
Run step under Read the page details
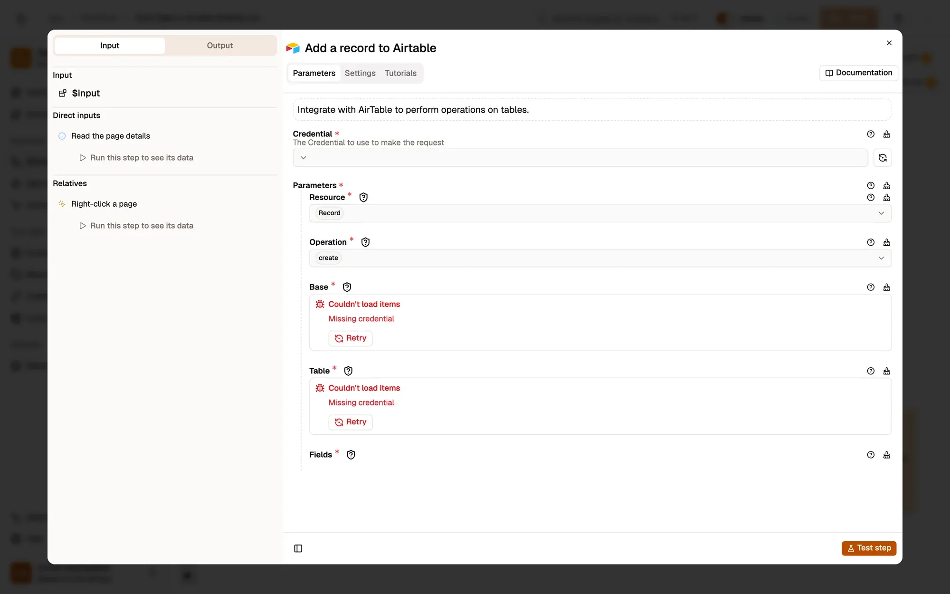136,158
